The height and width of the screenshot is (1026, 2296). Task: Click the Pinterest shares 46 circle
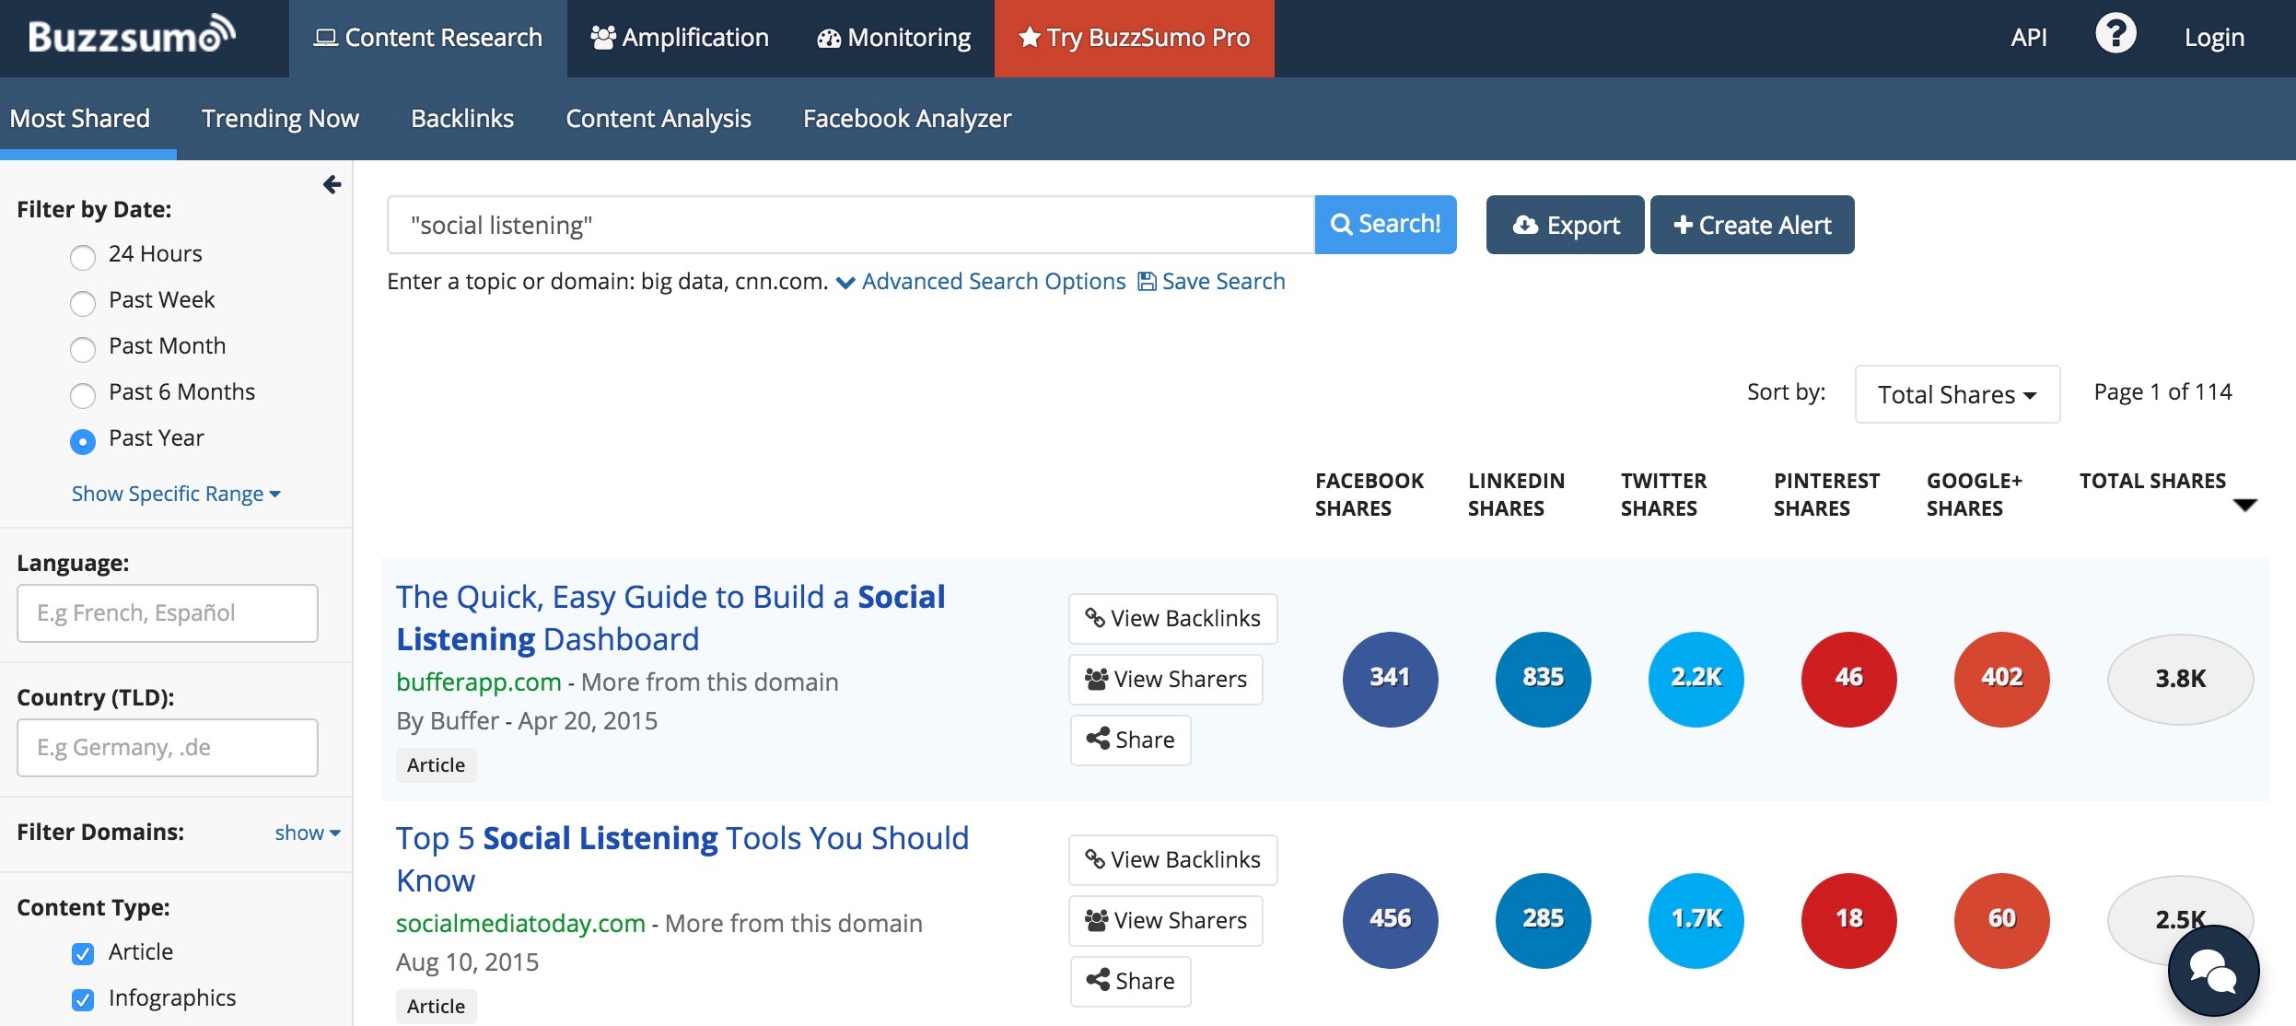pos(1848,679)
